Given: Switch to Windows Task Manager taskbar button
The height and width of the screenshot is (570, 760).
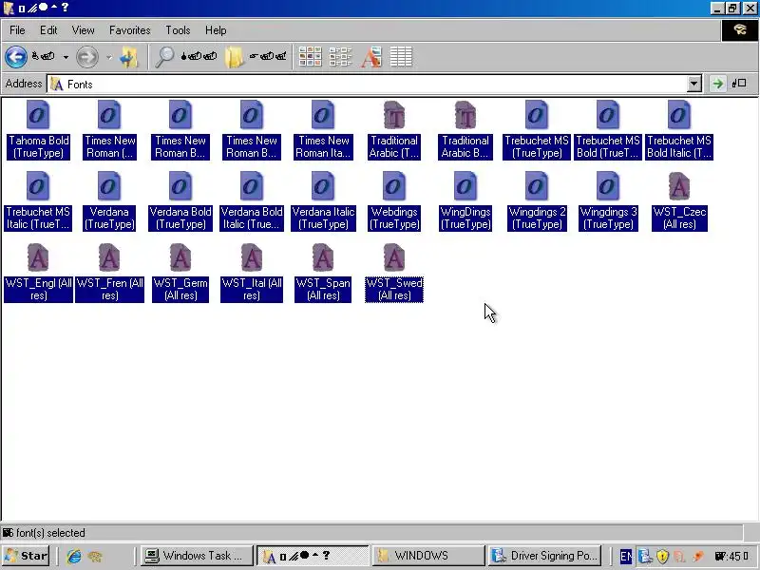Looking at the screenshot, I should [x=197, y=556].
